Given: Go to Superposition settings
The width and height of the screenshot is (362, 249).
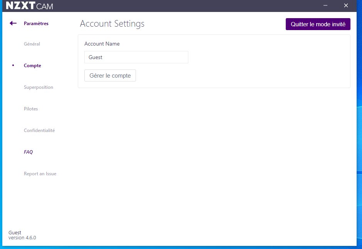Looking at the screenshot, I should coord(39,87).
